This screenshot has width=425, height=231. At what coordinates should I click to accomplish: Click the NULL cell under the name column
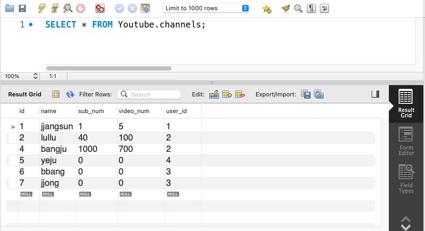pos(47,194)
